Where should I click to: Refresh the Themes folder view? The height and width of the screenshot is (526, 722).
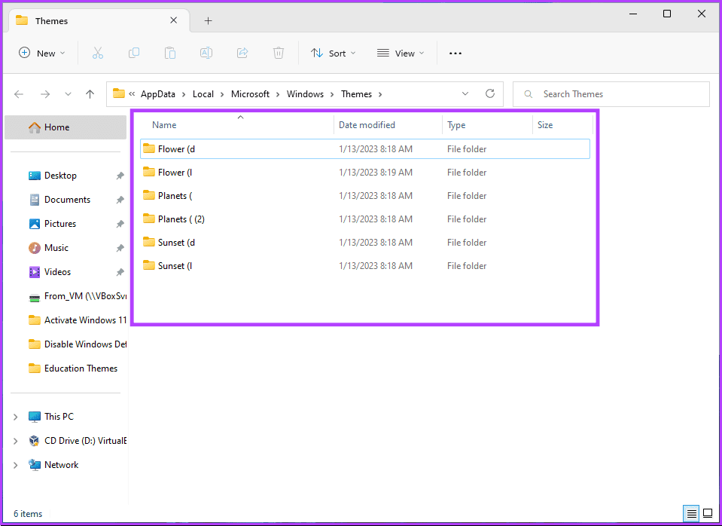[490, 93]
